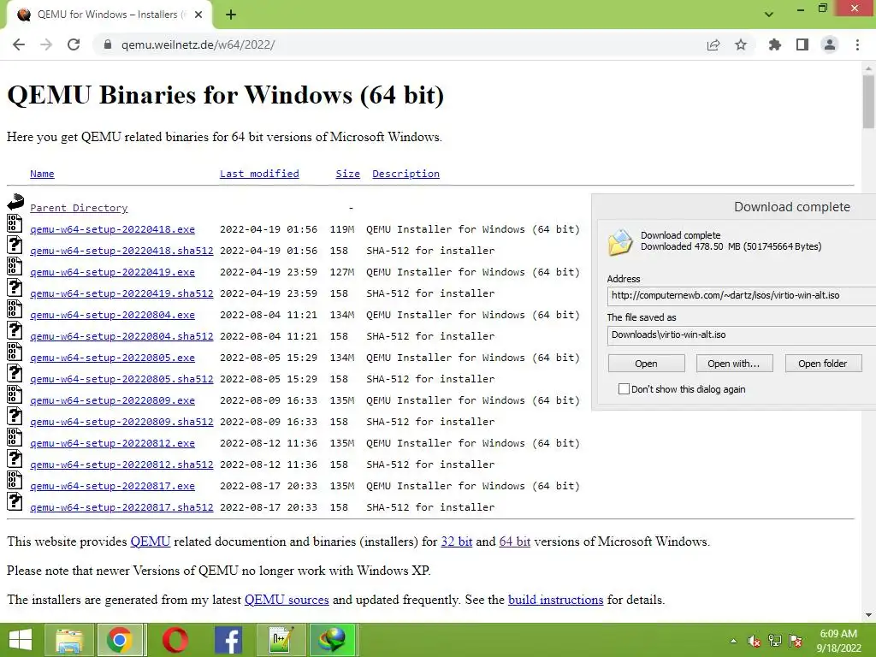Sort listing by the Description column
The width and height of the screenshot is (876, 657).
tap(405, 174)
